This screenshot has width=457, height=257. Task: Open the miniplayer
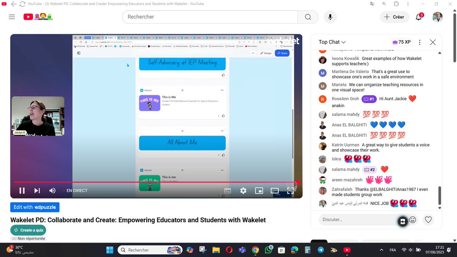tap(259, 190)
